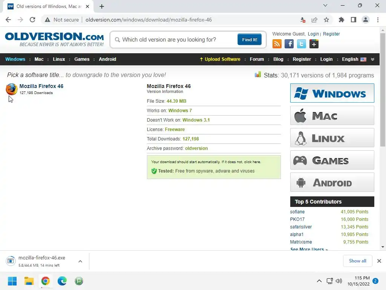The width and height of the screenshot is (386, 290).
Task: Open the Chrome profile avatar
Action: (x=366, y=20)
